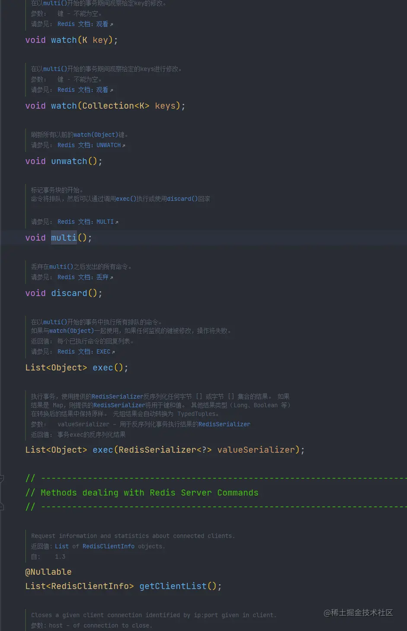407x631 pixels.
Task: Click List<Object> return type of no-argument exec()
Action: tap(56, 368)
